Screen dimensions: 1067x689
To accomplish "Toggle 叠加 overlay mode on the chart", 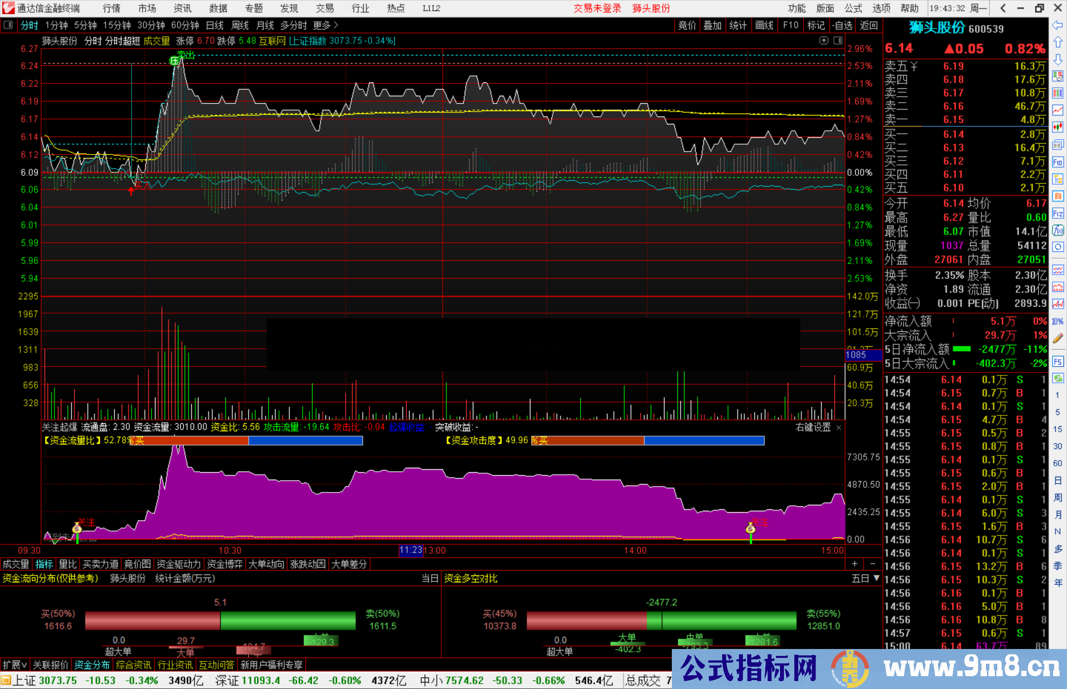I will tap(712, 25).
